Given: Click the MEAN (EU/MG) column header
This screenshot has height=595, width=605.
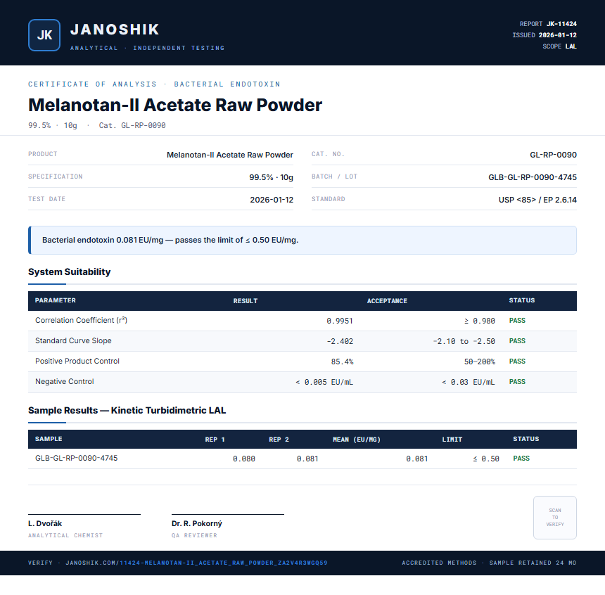Looking at the screenshot, I should (357, 439).
